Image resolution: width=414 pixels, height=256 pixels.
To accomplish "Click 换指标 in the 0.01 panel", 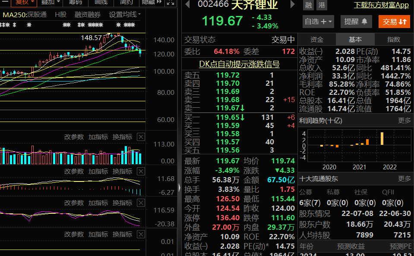I will click(122, 234).
